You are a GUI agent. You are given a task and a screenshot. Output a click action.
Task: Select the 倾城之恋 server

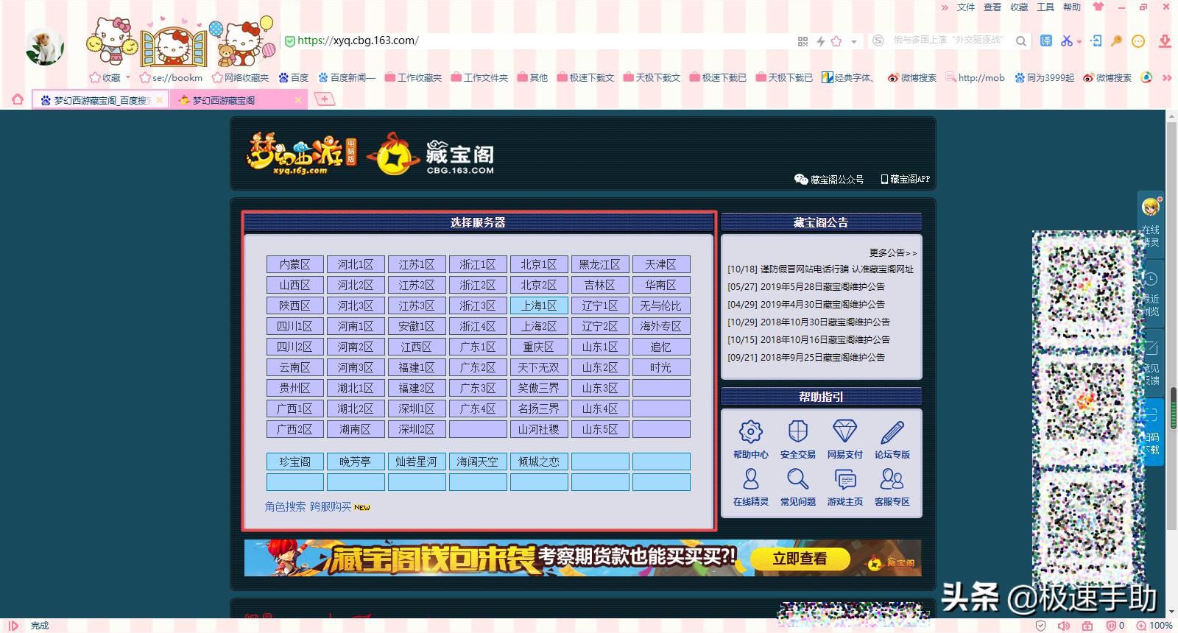coord(539,462)
